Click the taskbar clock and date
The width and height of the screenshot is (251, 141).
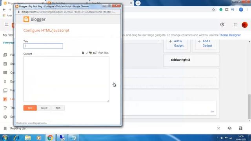point(241,138)
